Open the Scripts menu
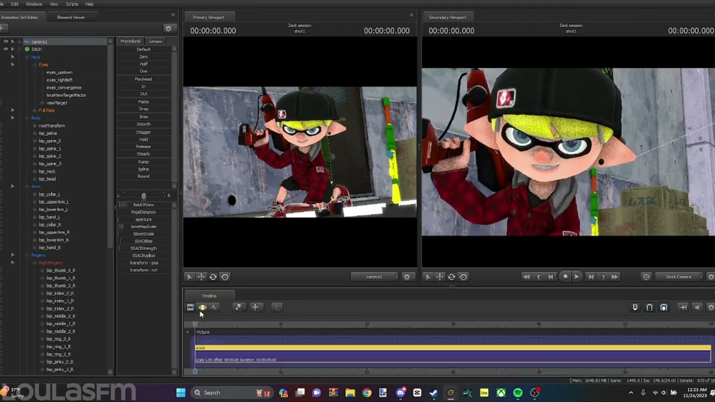Screen dimensions: 715x402 (x=72, y=4)
